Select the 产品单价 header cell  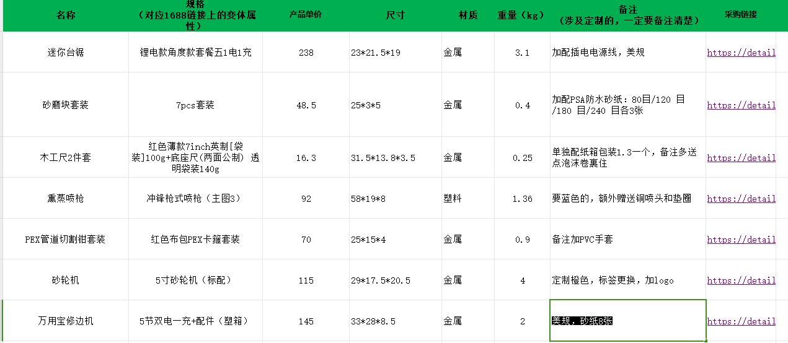click(306, 15)
